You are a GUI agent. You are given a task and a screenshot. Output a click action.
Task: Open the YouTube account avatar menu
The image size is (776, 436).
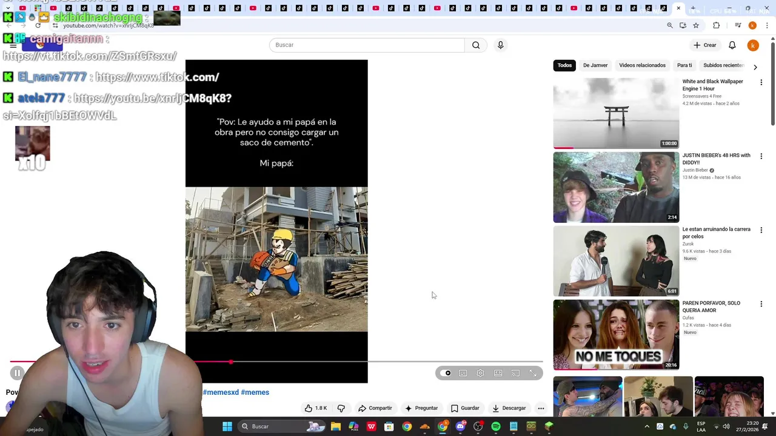[753, 45]
